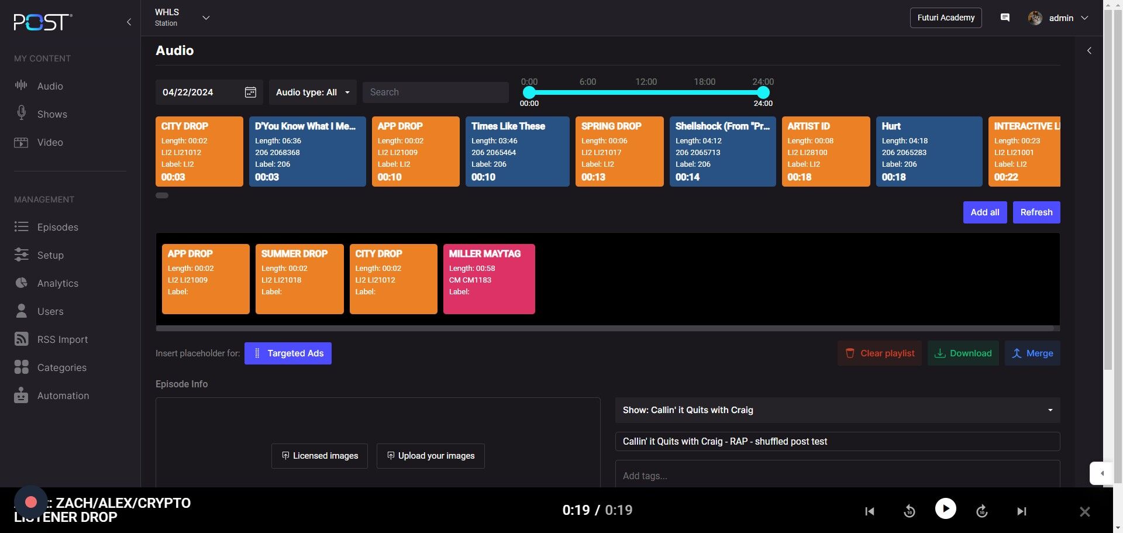Click the time range slider's left handle
The height and width of the screenshot is (533, 1123).
point(529,92)
